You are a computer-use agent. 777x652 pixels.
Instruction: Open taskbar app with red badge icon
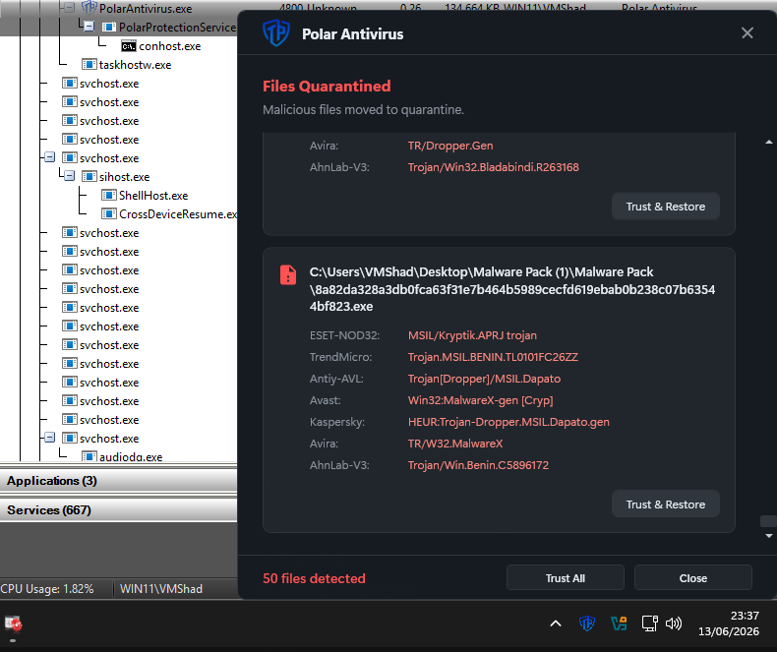click(x=14, y=624)
